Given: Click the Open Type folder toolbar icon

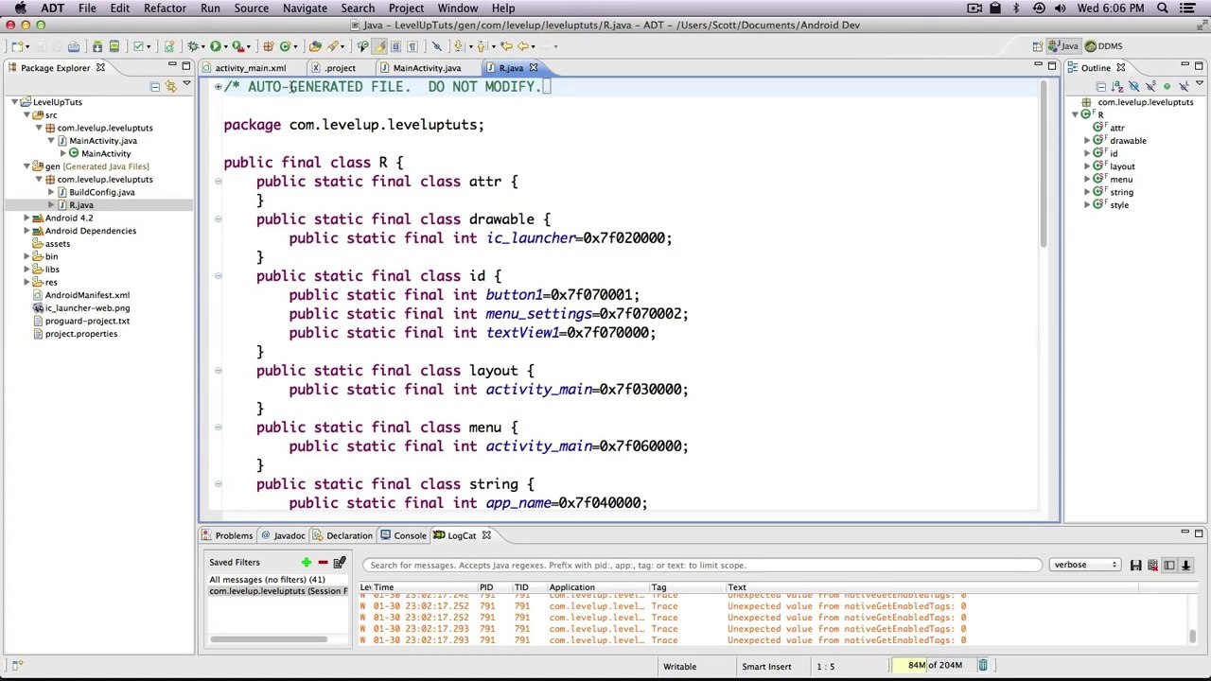Looking at the screenshot, I should 315,45.
